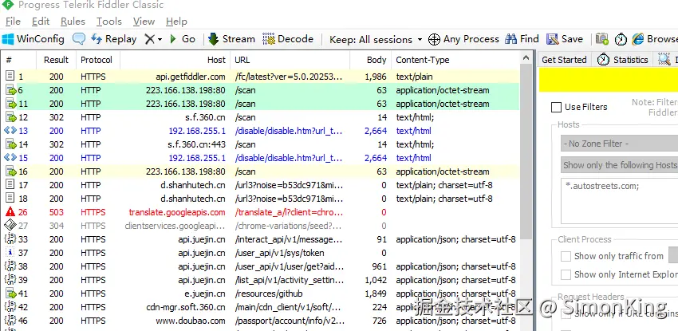This screenshot has height=331, width=678.
Task: Open the View menu
Action: click(x=144, y=22)
